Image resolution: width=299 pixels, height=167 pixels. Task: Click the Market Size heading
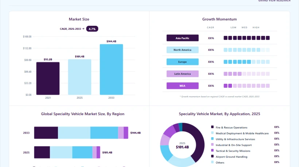pos(79,19)
